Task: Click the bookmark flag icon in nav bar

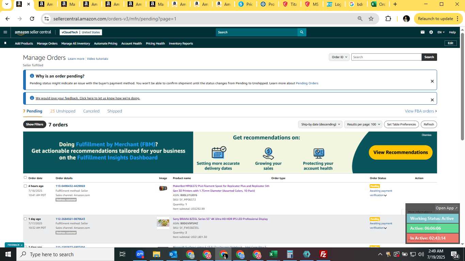Action: (x=5, y=43)
